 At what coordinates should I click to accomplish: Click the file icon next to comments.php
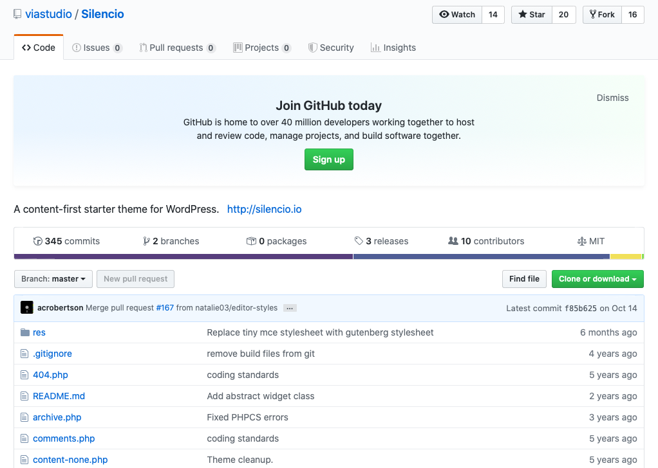pos(24,438)
